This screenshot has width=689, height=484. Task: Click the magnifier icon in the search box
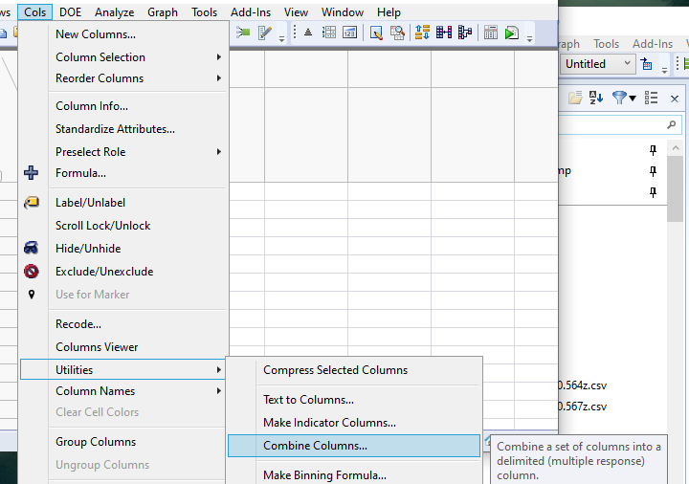point(671,124)
